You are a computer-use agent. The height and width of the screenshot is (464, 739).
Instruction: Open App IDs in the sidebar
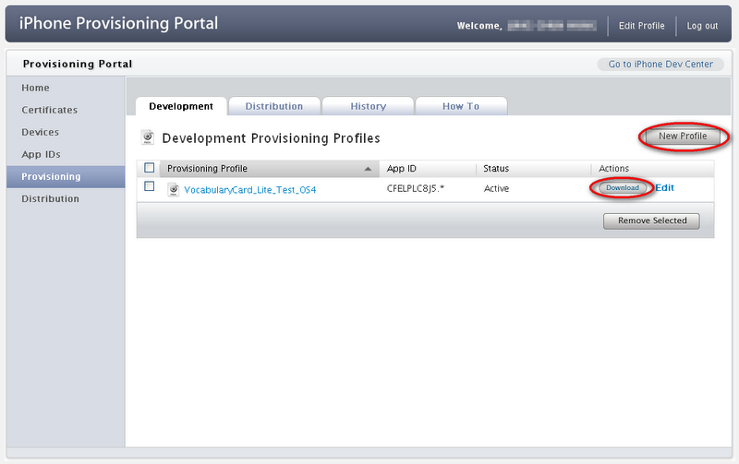pyautogui.click(x=41, y=154)
